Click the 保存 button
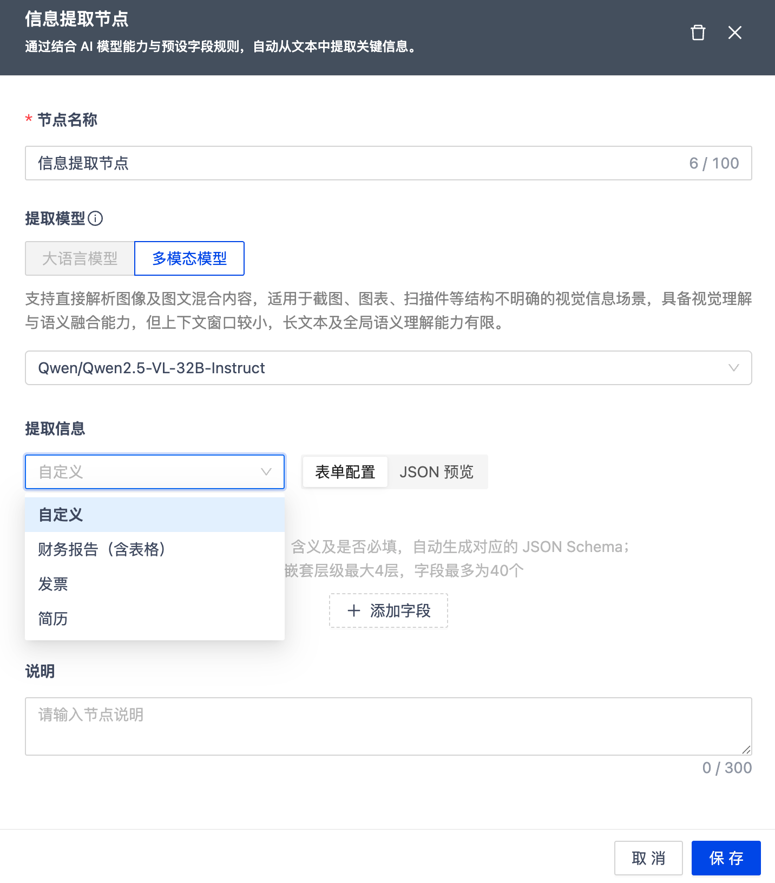This screenshot has height=883, width=775. (x=726, y=858)
